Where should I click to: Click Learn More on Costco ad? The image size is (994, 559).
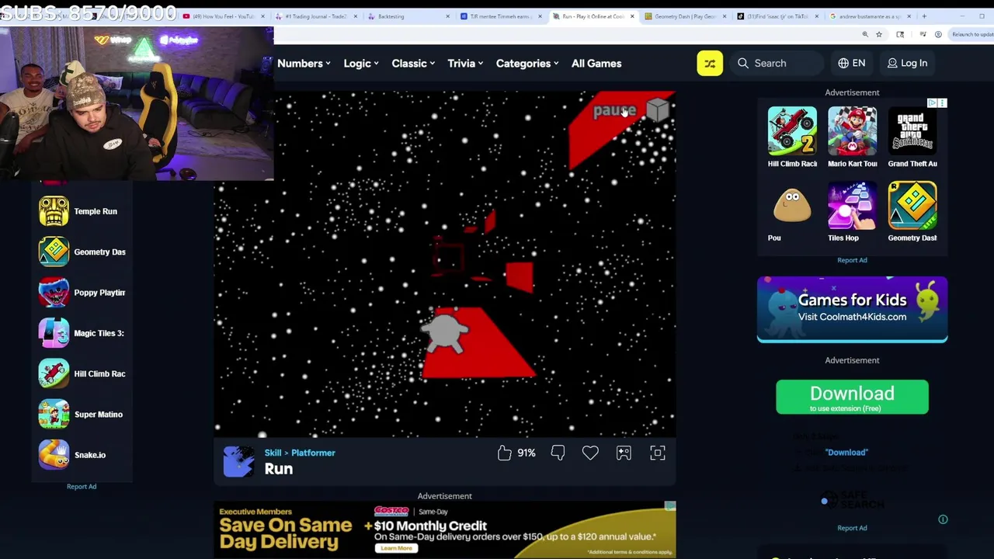[x=396, y=548]
